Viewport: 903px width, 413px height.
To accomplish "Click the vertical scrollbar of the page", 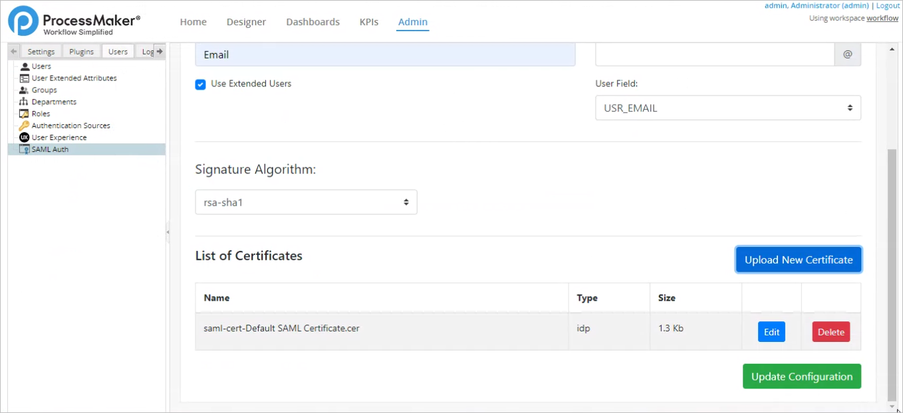I will pyautogui.click(x=892, y=266).
